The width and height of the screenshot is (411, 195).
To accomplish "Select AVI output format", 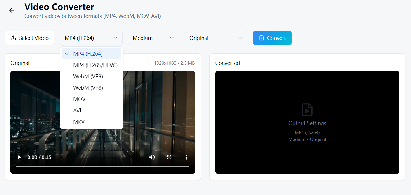I will [92, 110].
